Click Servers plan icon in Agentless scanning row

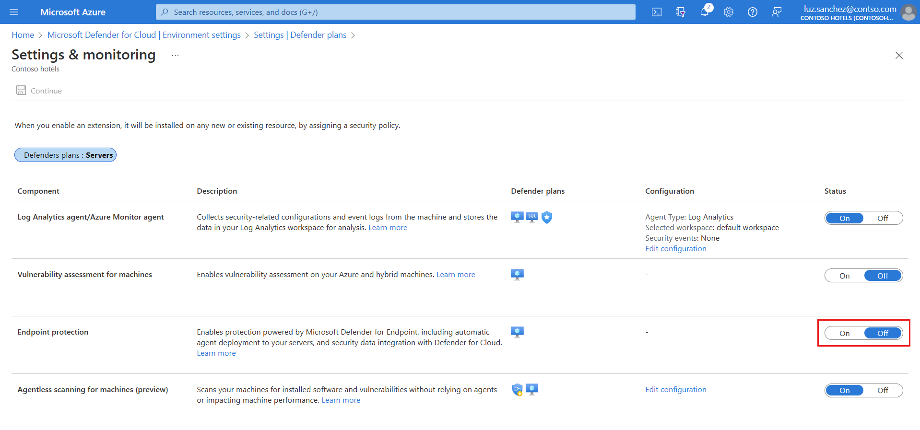(532, 389)
